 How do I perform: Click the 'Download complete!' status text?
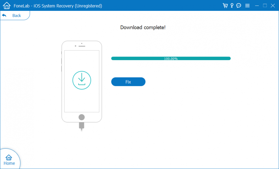(143, 27)
